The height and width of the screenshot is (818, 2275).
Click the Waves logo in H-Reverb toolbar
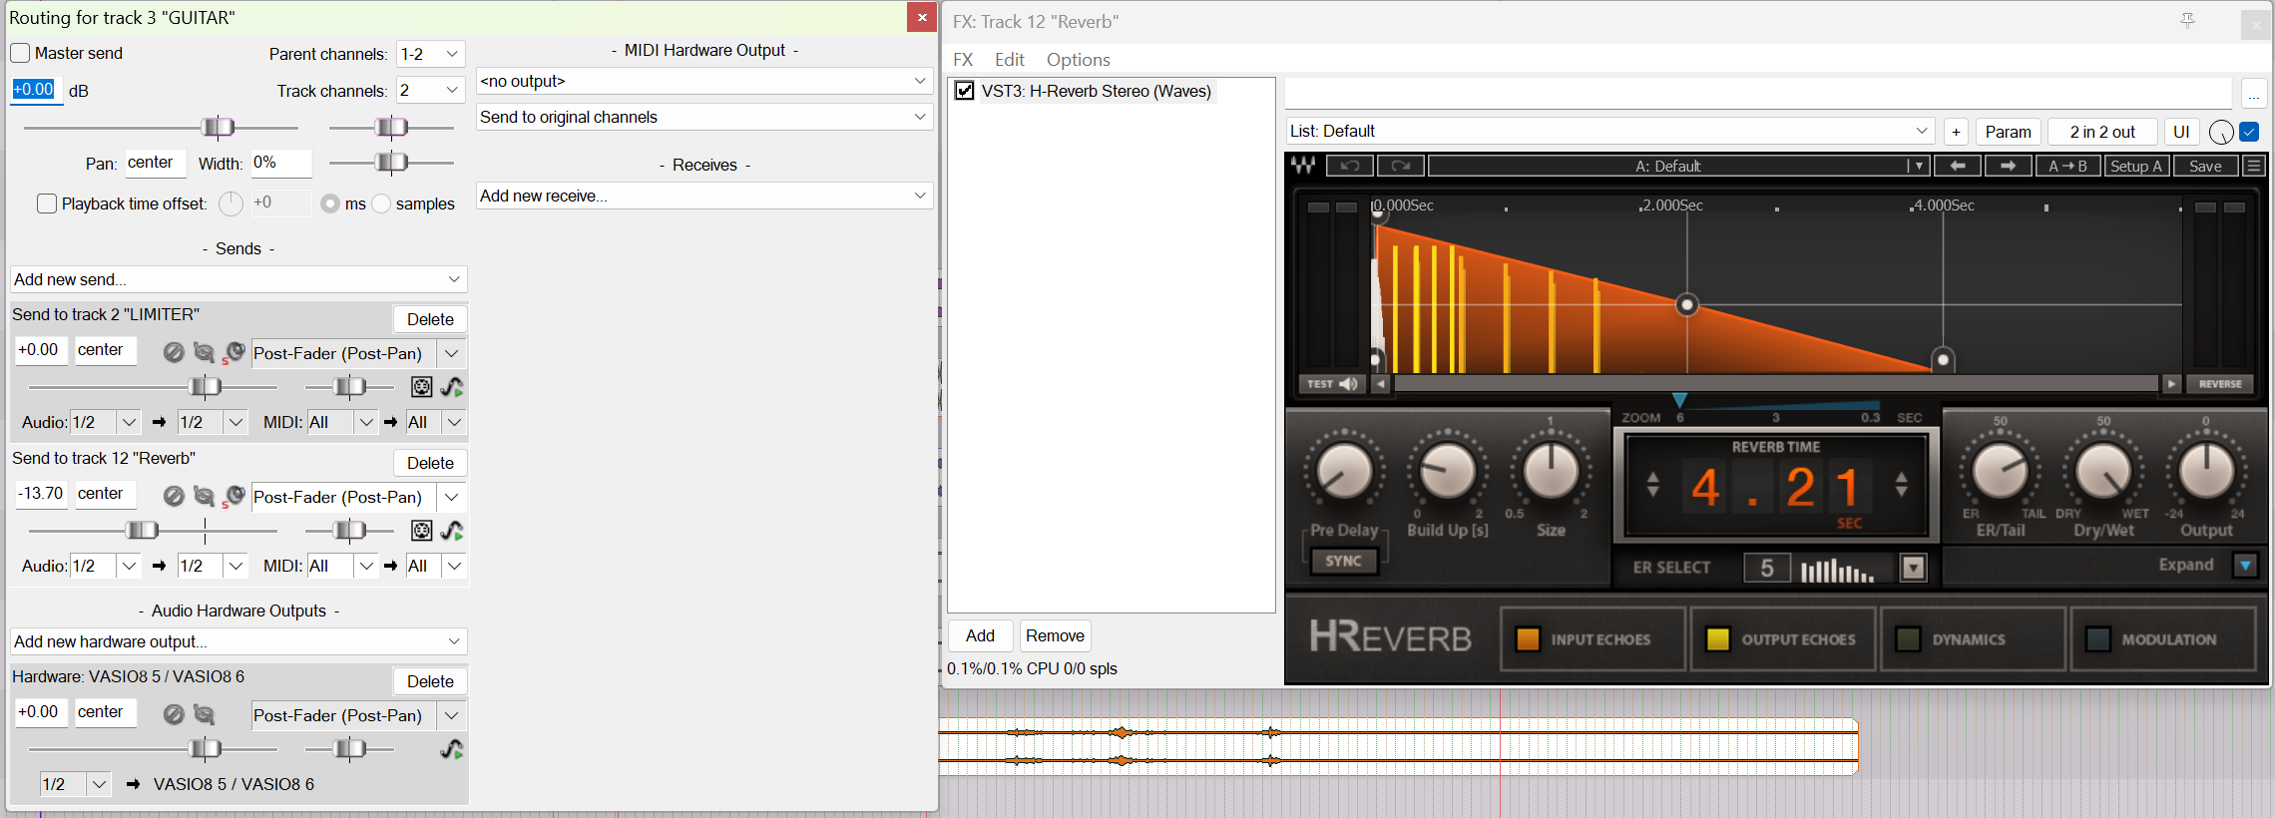1303,166
